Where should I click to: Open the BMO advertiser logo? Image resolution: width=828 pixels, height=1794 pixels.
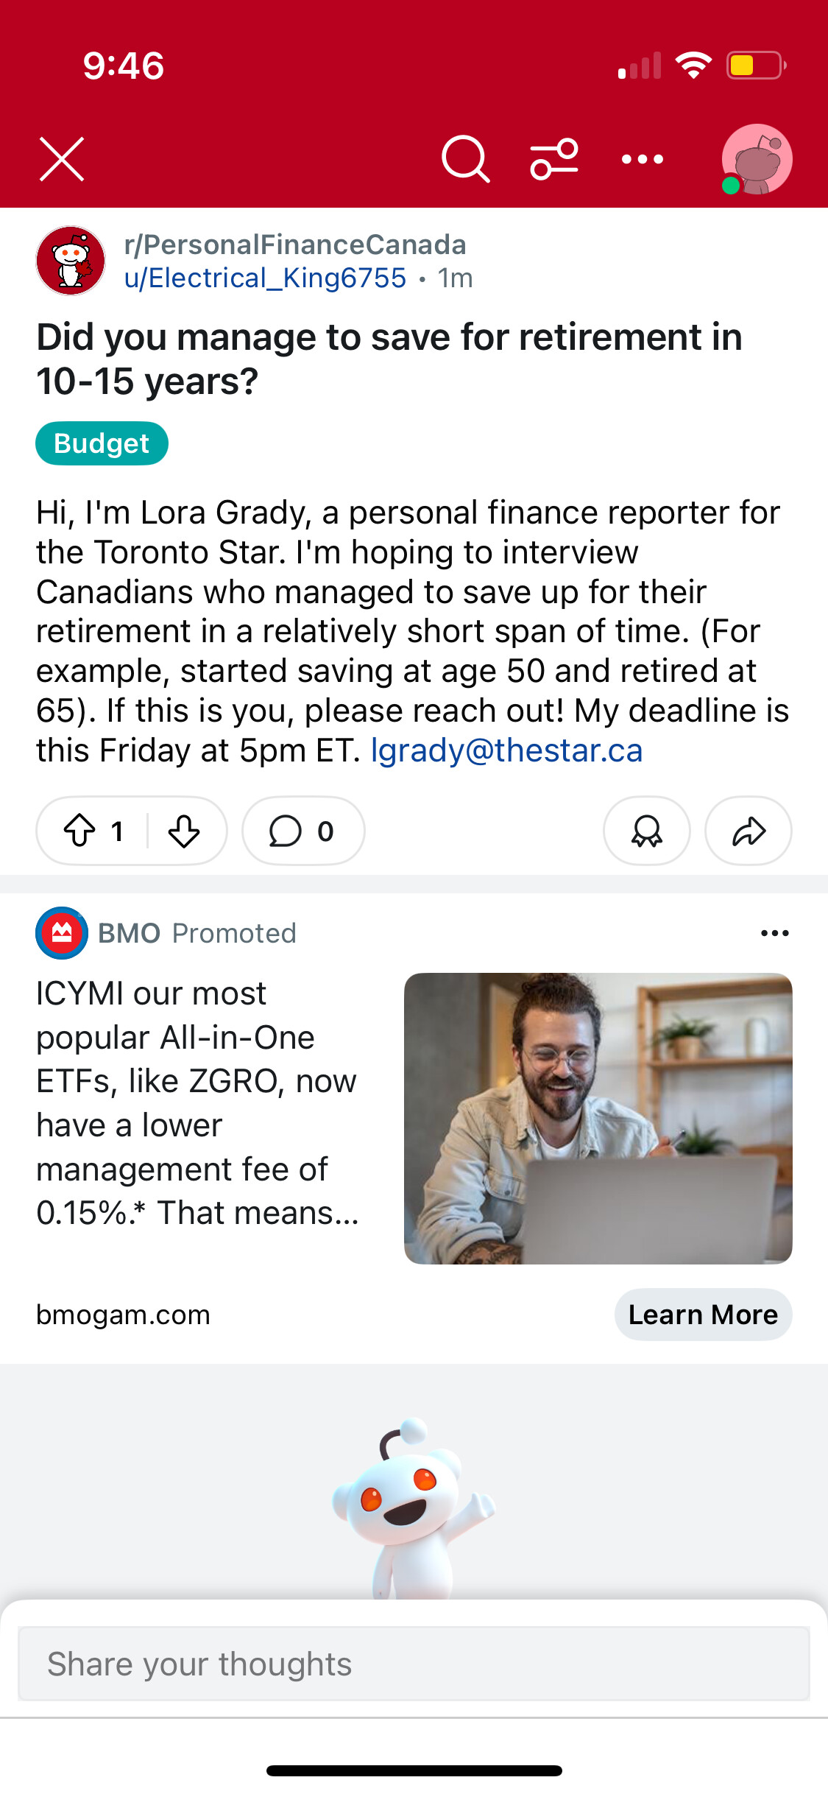coord(62,933)
